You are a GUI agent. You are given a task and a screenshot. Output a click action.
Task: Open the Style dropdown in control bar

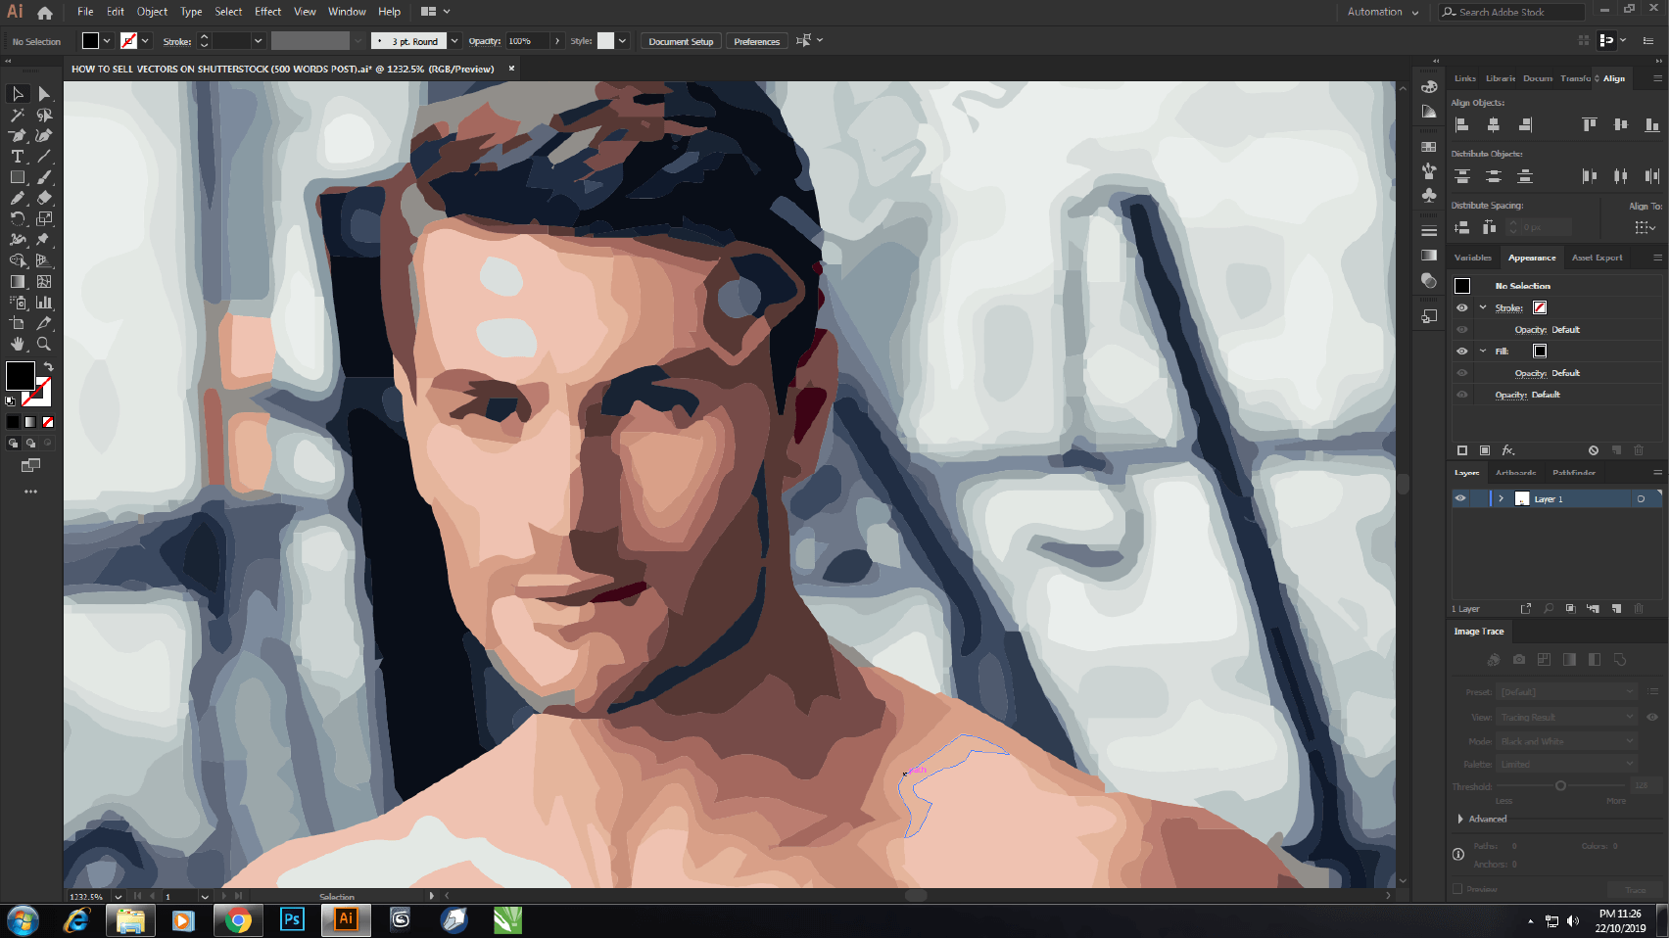(622, 41)
